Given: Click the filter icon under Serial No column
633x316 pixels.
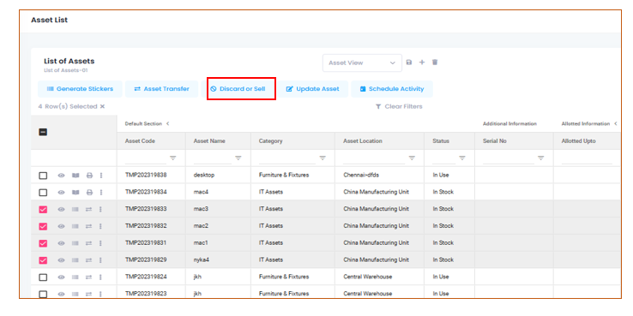Looking at the screenshot, I should pos(541,158).
